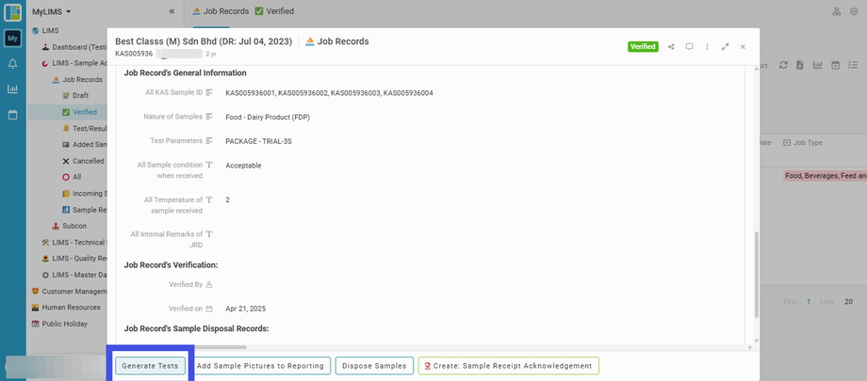
Task: Open the notifications bell icon
Action: (12, 64)
